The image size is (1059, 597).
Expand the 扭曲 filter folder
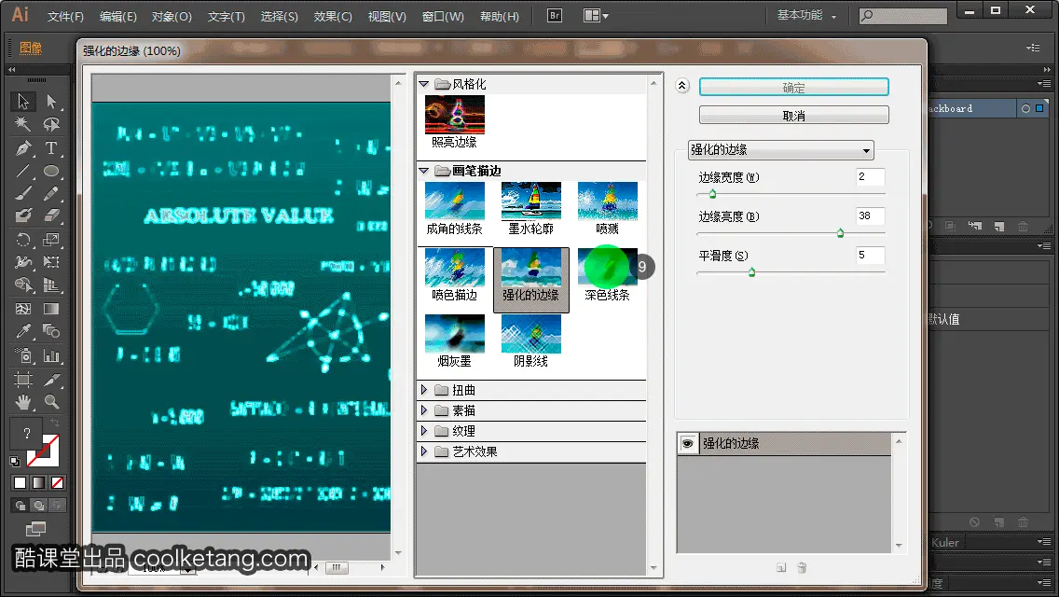point(424,390)
